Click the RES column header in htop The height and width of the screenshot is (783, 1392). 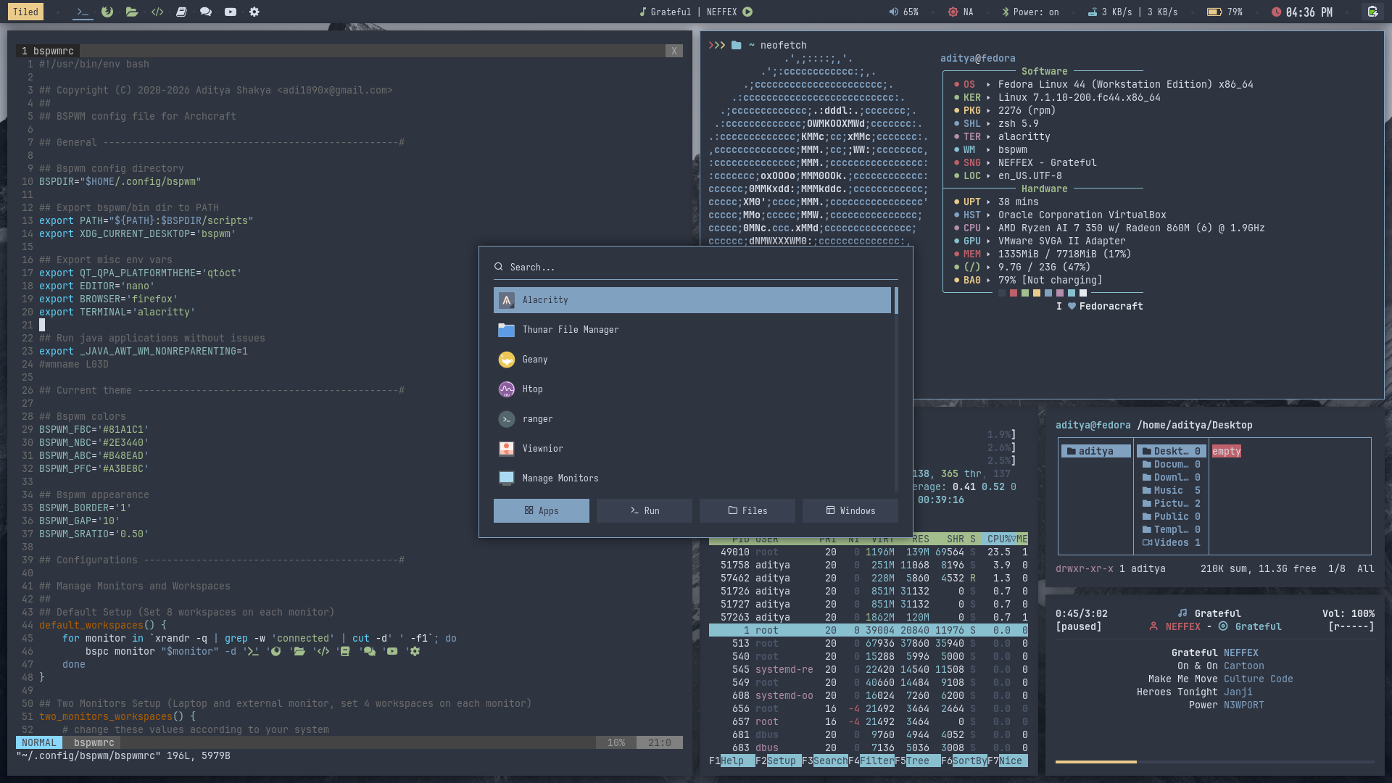[921, 539]
